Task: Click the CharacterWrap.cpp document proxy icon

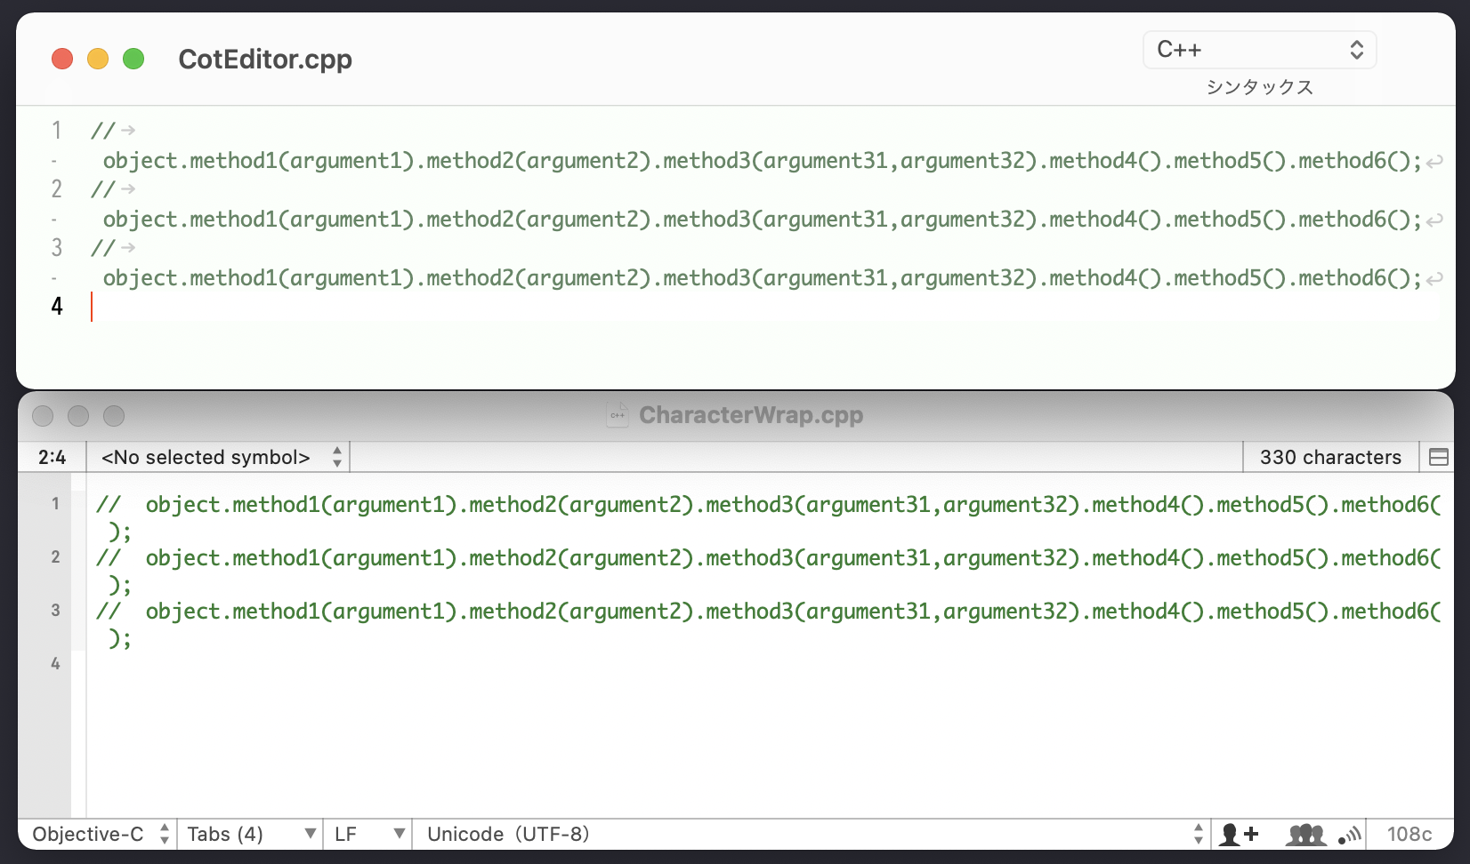Action: [618, 415]
